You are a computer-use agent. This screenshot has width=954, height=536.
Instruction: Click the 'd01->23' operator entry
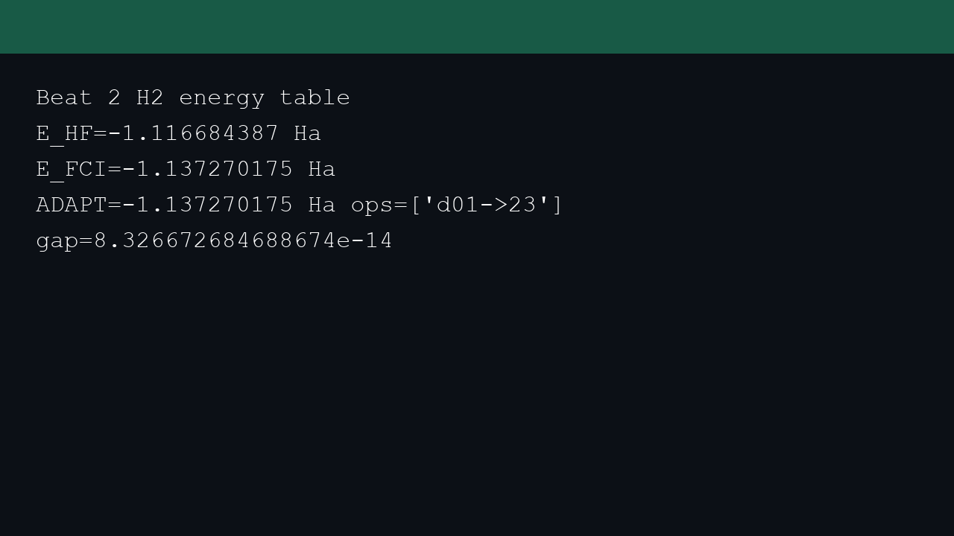tap(487, 205)
